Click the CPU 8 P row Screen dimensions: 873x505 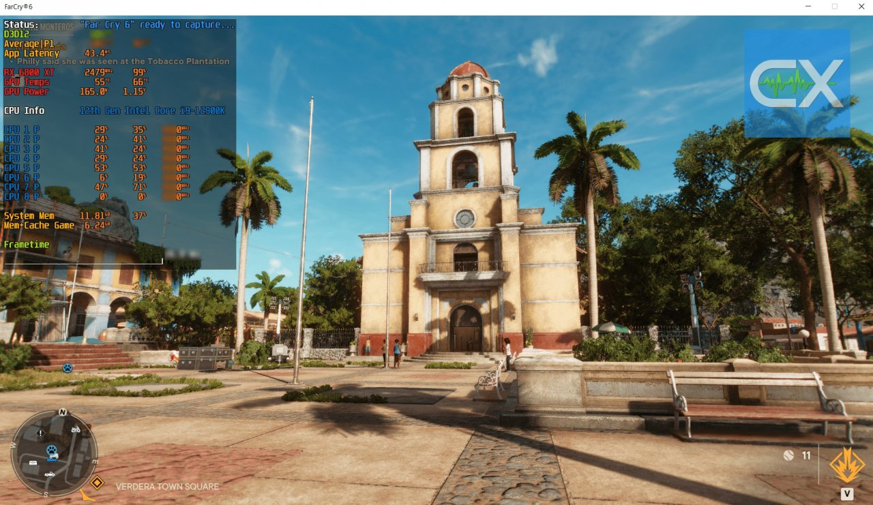(98, 196)
